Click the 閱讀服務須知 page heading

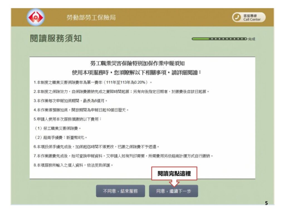coord(56,39)
